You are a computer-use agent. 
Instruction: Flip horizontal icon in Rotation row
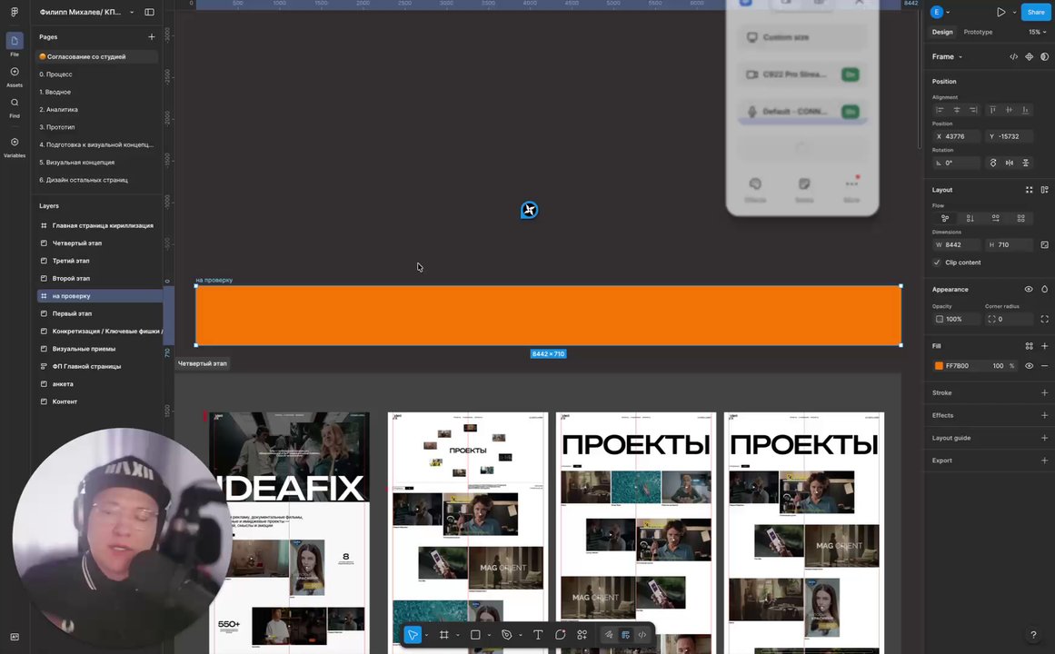coord(1010,163)
